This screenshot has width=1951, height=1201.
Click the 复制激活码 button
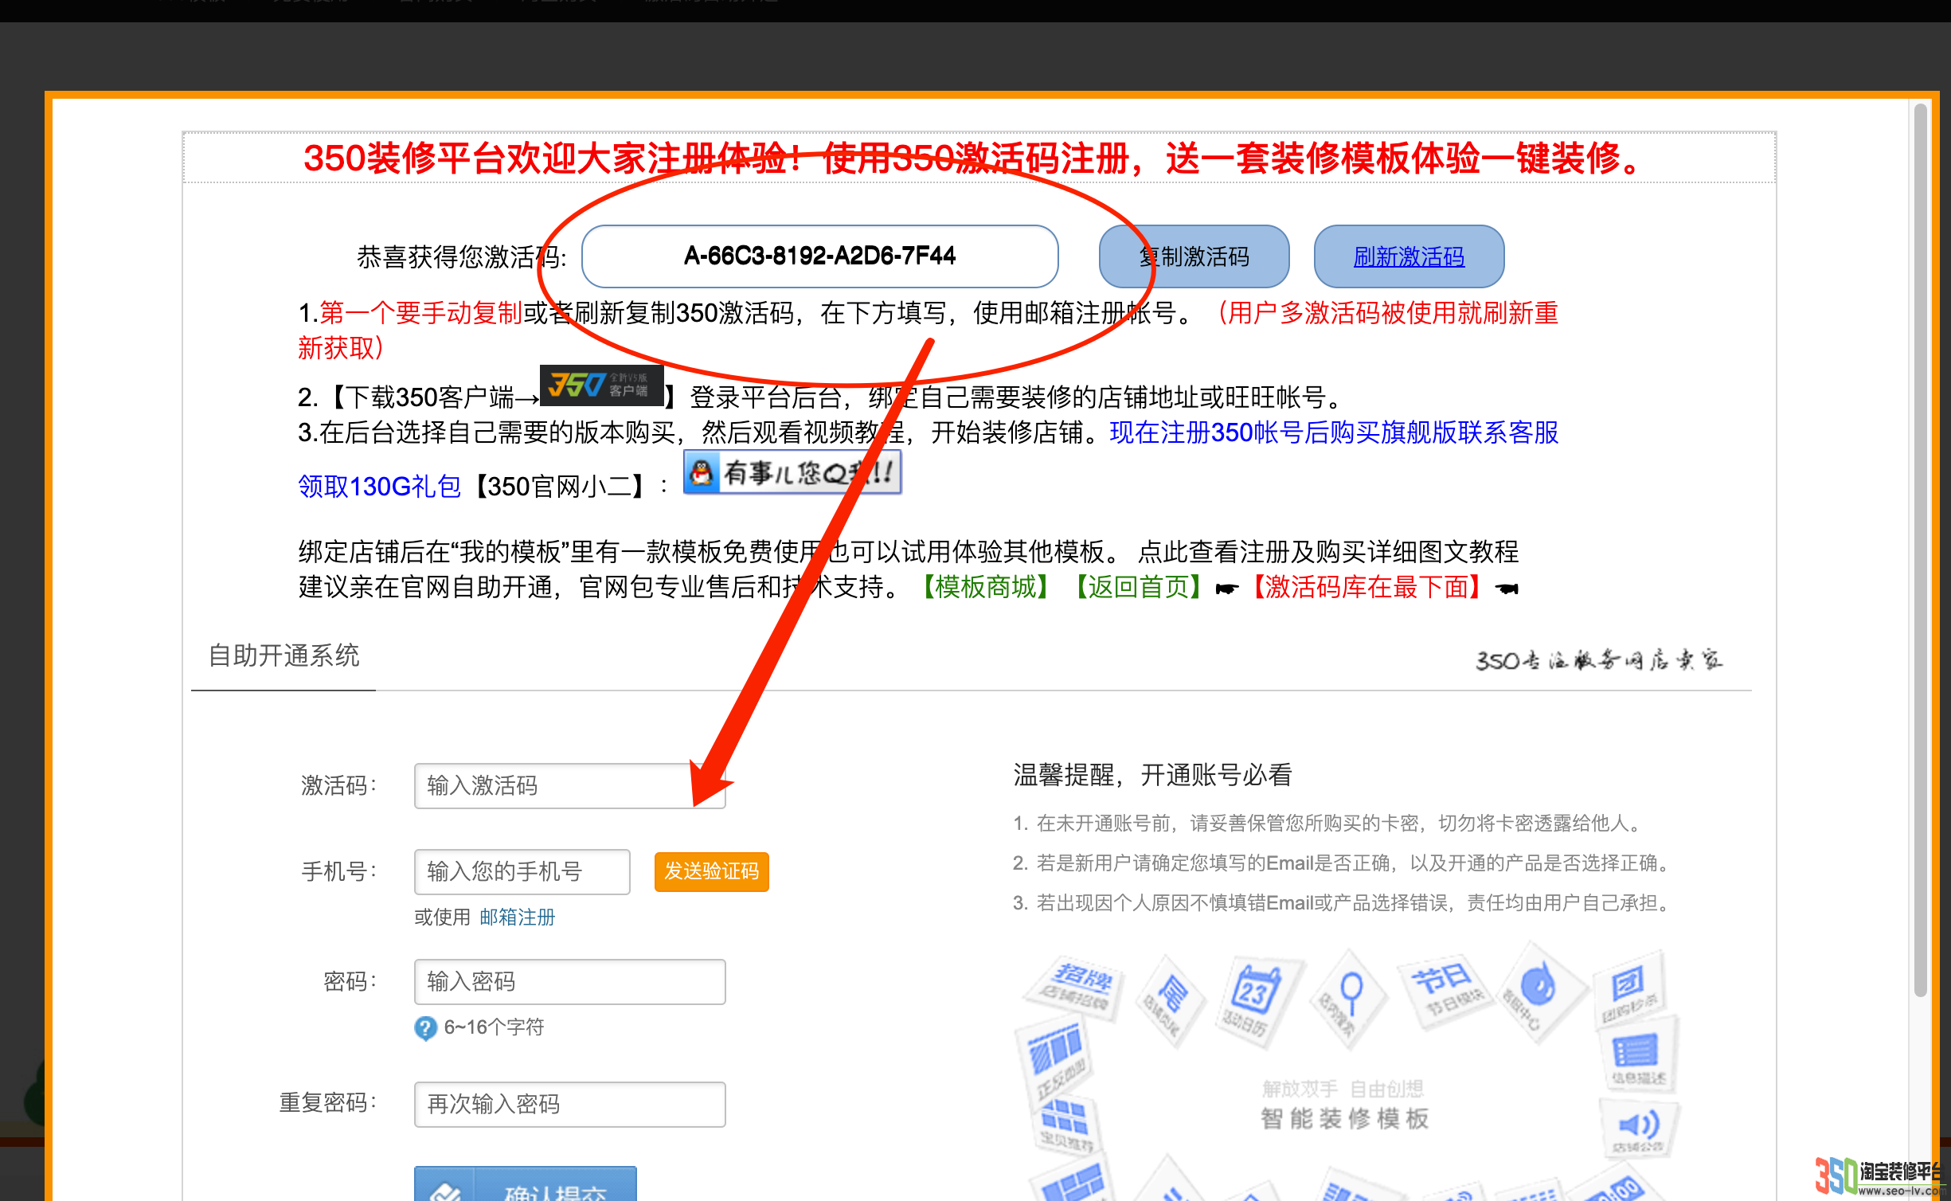[1194, 256]
